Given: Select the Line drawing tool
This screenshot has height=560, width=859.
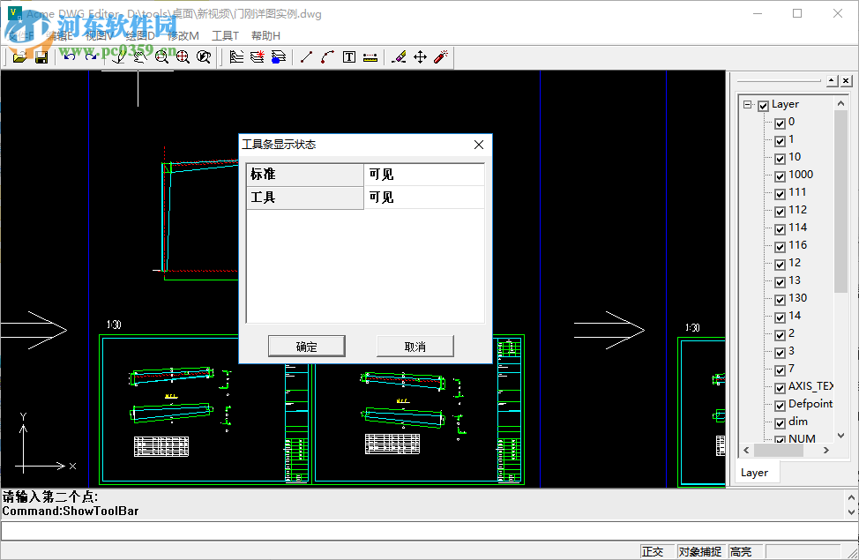Looking at the screenshot, I should pyautogui.click(x=306, y=56).
